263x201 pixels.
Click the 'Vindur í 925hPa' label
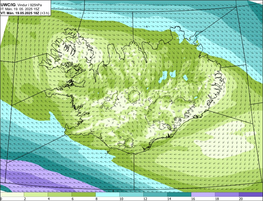pos(30,5)
